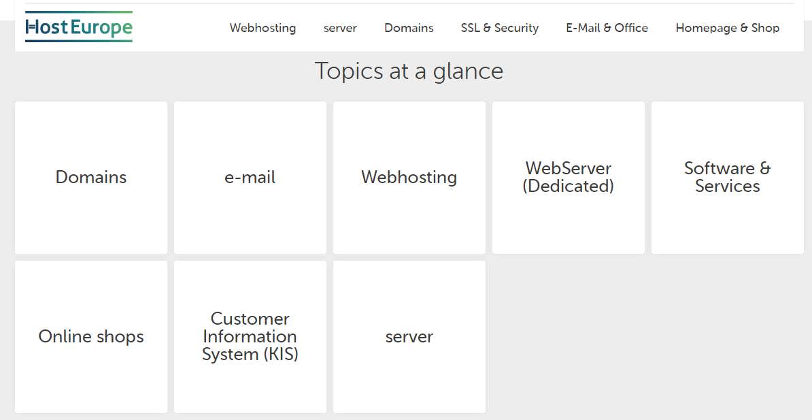This screenshot has width=812, height=420.
Task: Open the Webhosting navigation menu
Action: click(263, 28)
